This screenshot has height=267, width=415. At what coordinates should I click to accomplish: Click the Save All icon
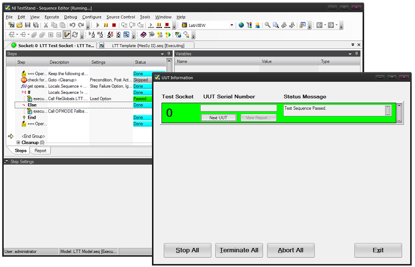coord(36,25)
